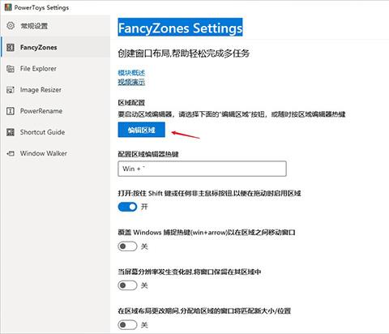Open the 视频演示 link
This screenshot has height=334, width=389.
pyautogui.click(x=131, y=82)
